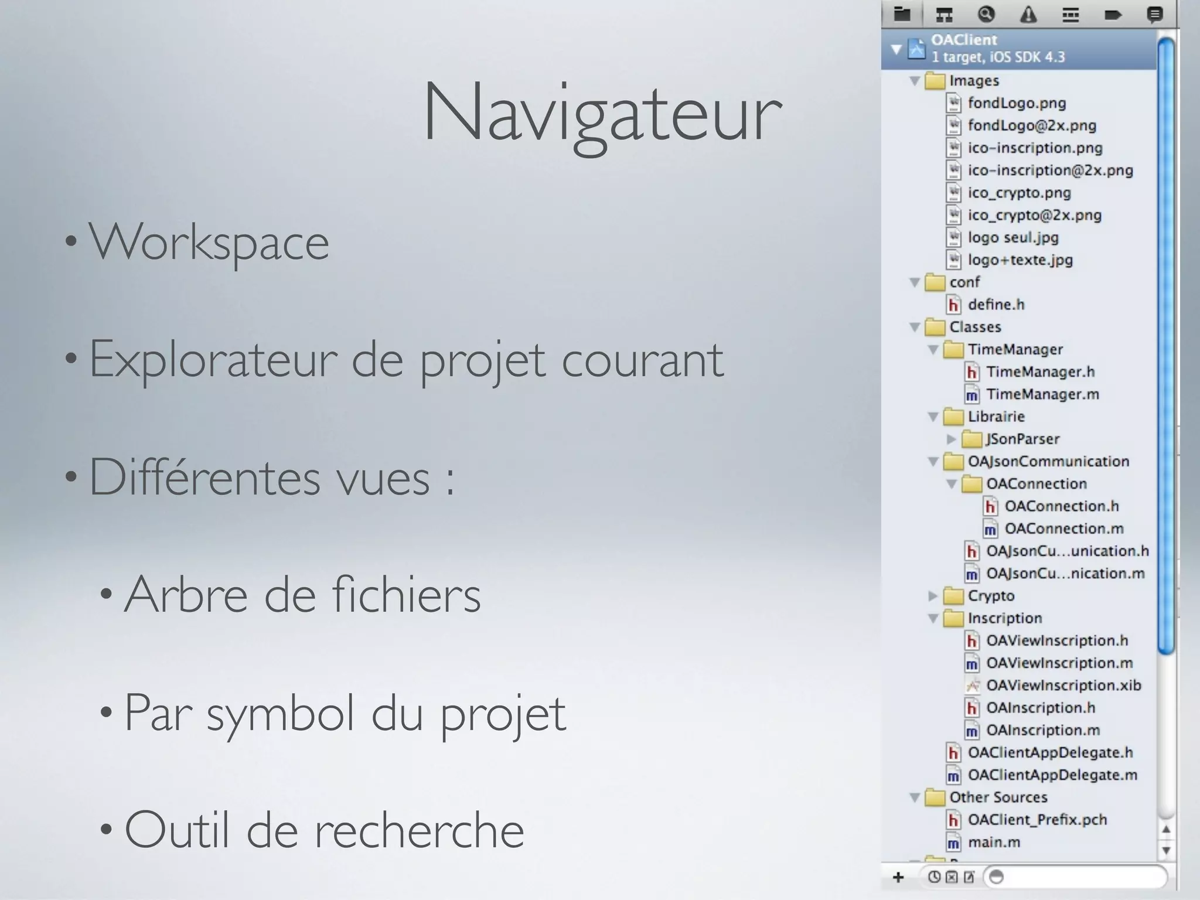
Task: Collapse the Other Sources group
Action: (x=914, y=797)
